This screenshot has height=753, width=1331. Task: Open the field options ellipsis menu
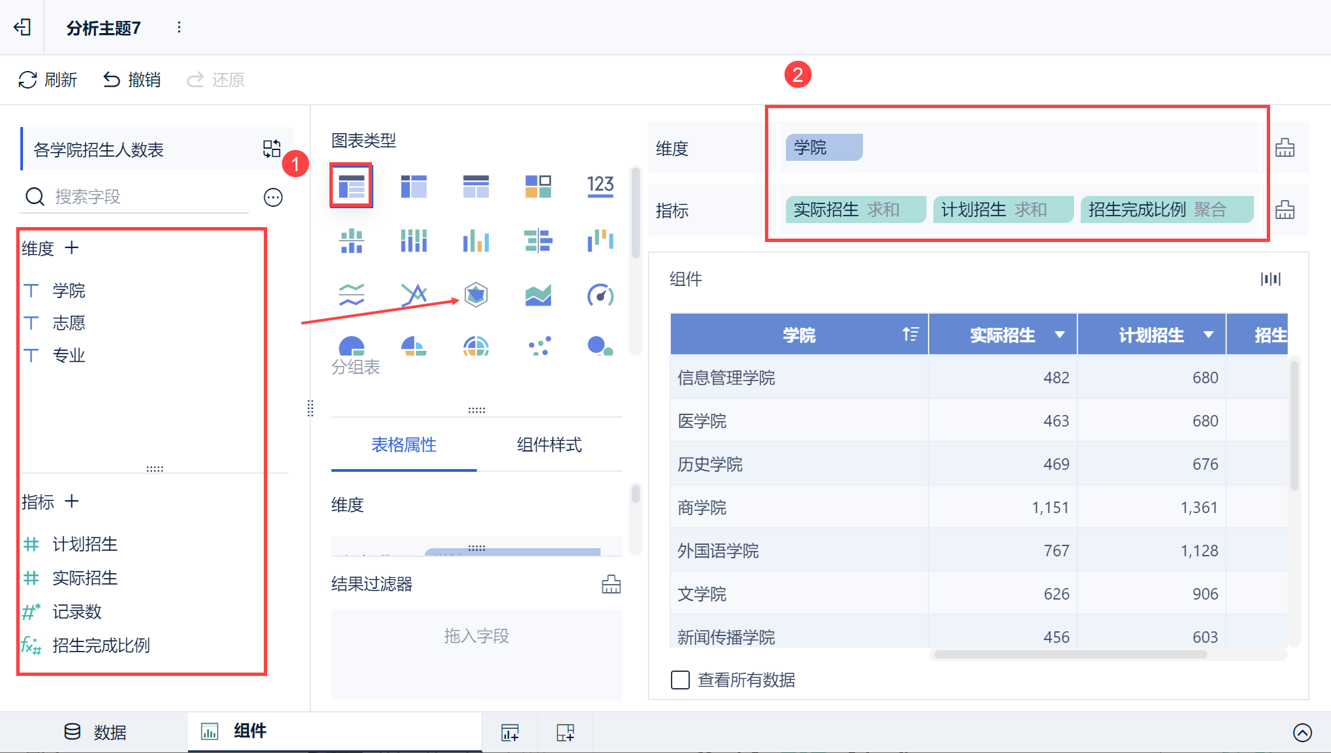pos(273,197)
